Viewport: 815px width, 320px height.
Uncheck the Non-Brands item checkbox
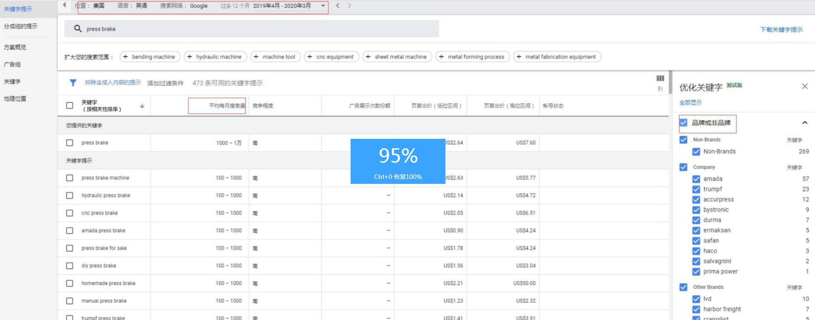point(696,151)
